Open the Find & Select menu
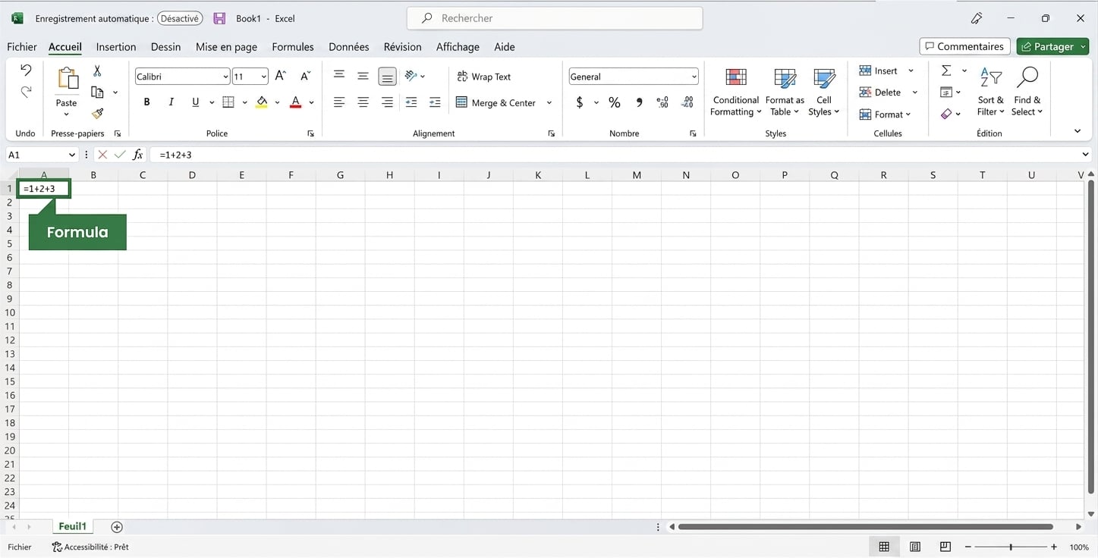The width and height of the screenshot is (1098, 558). pyautogui.click(x=1027, y=92)
